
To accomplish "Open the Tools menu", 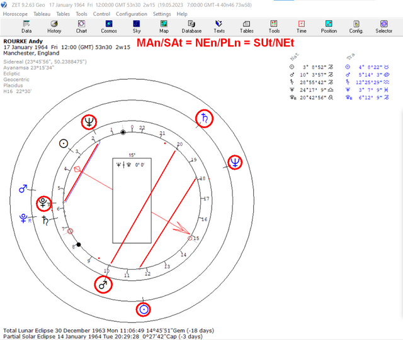I will (x=81, y=14).
